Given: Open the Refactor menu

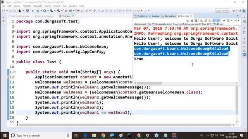Looking at the screenshot, I should pyautogui.click(x=27, y=6).
